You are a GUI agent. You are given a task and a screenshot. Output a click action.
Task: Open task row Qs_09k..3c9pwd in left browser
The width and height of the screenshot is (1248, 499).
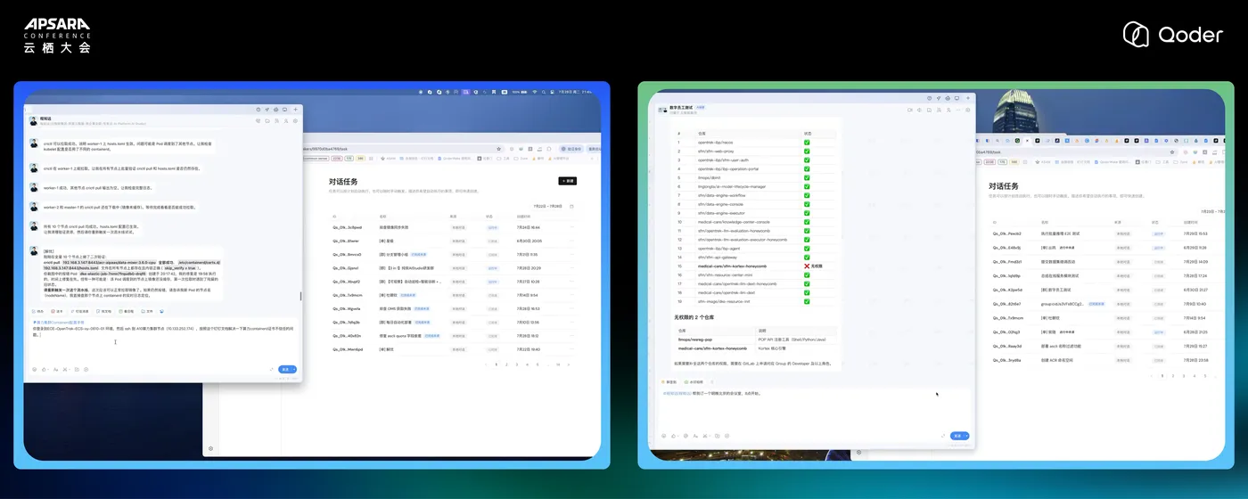pos(455,227)
